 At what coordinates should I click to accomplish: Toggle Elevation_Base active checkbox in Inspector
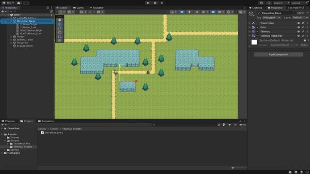point(259,13)
